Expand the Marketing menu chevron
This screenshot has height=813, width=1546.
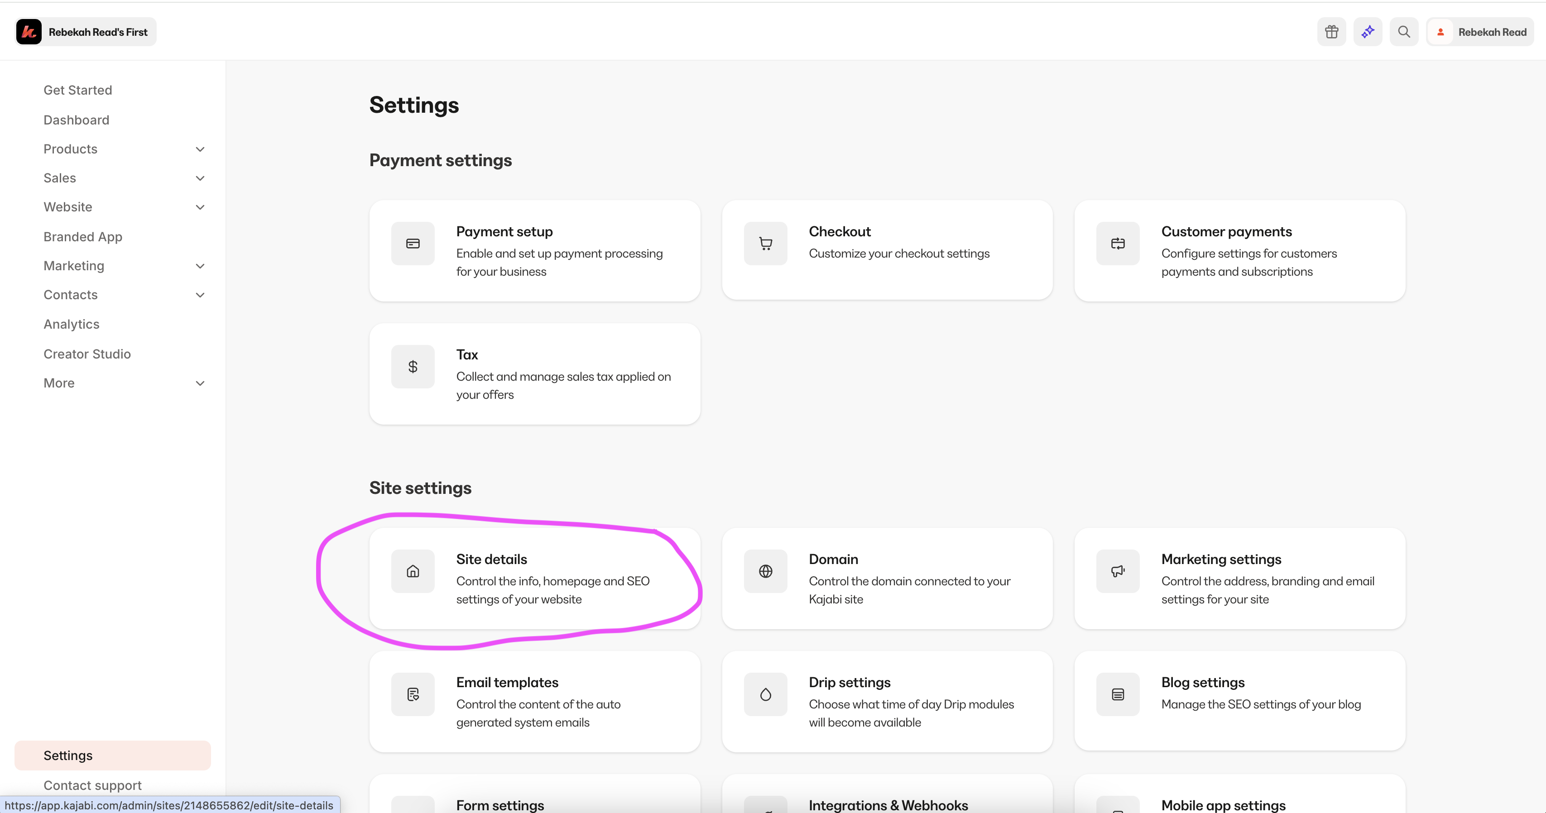pyautogui.click(x=201, y=267)
